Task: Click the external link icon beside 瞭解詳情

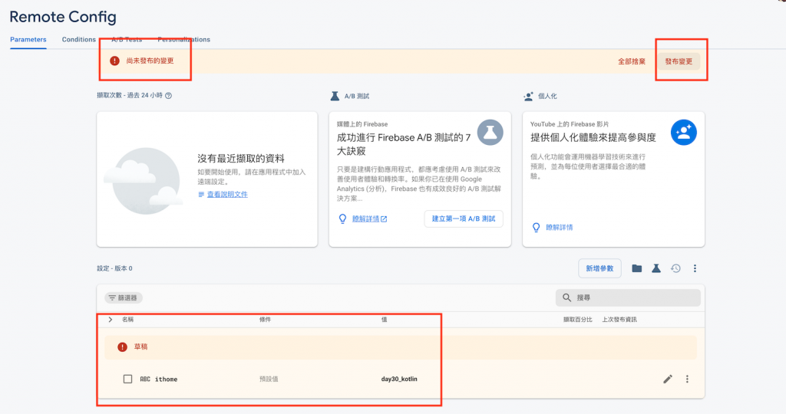Action: coord(384,219)
